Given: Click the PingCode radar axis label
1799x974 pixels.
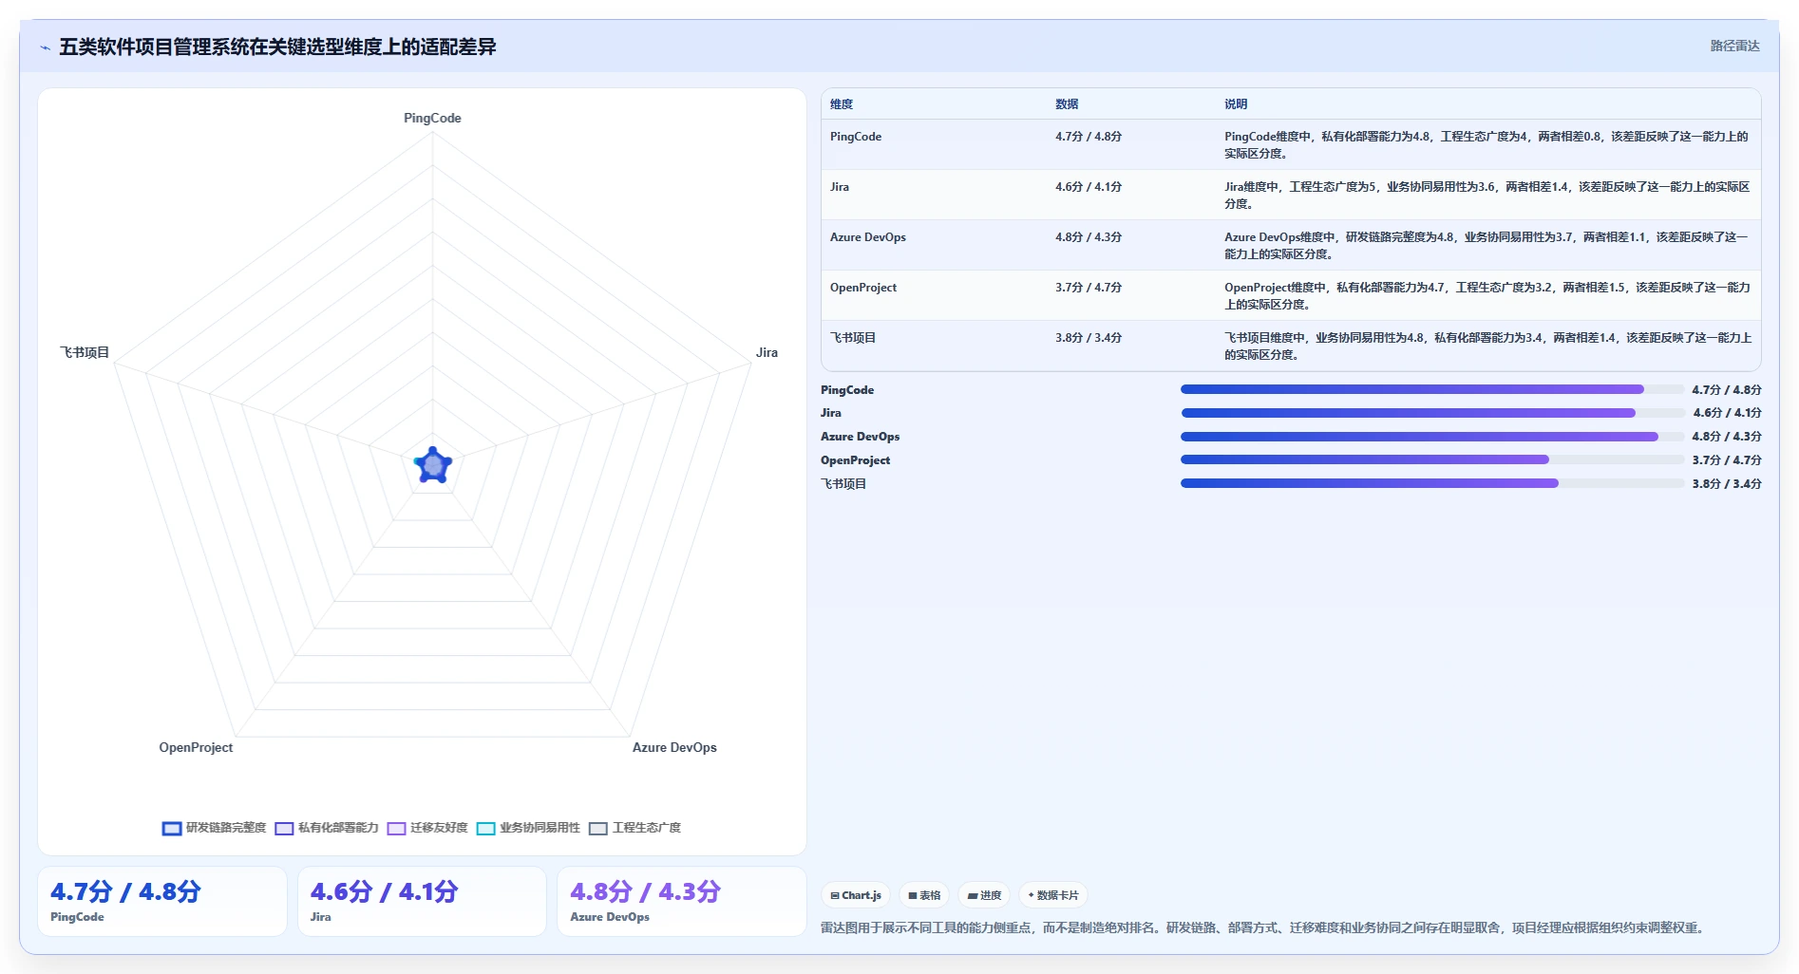Looking at the screenshot, I should 432,118.
